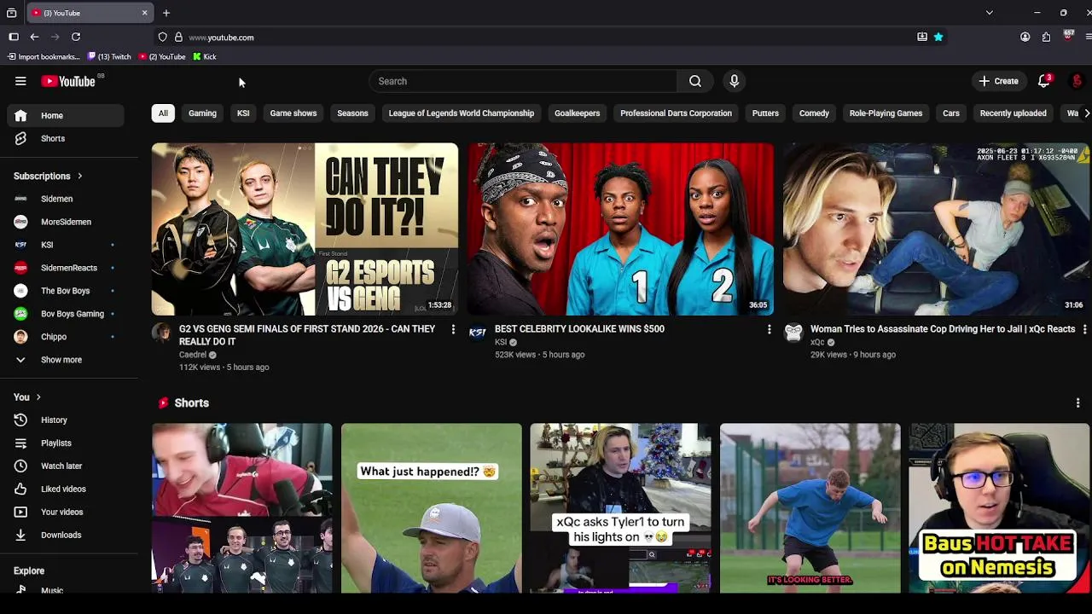This screenshot has height=614, width=1092.
Task: Open the tab list dropdown arrow
Action: click(x=989, y=13)
